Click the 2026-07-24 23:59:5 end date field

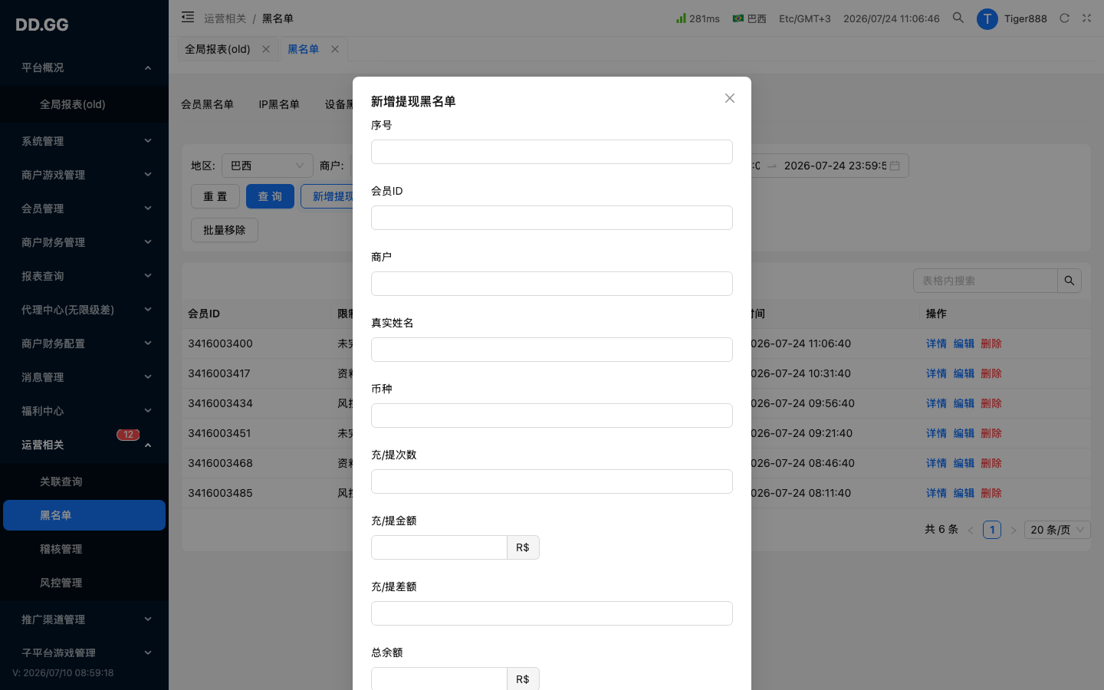click(x=835, y=166)
